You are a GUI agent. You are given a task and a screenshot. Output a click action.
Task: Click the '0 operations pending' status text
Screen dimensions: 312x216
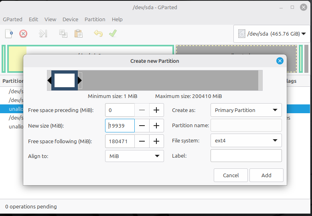click(x=31, y=207)
